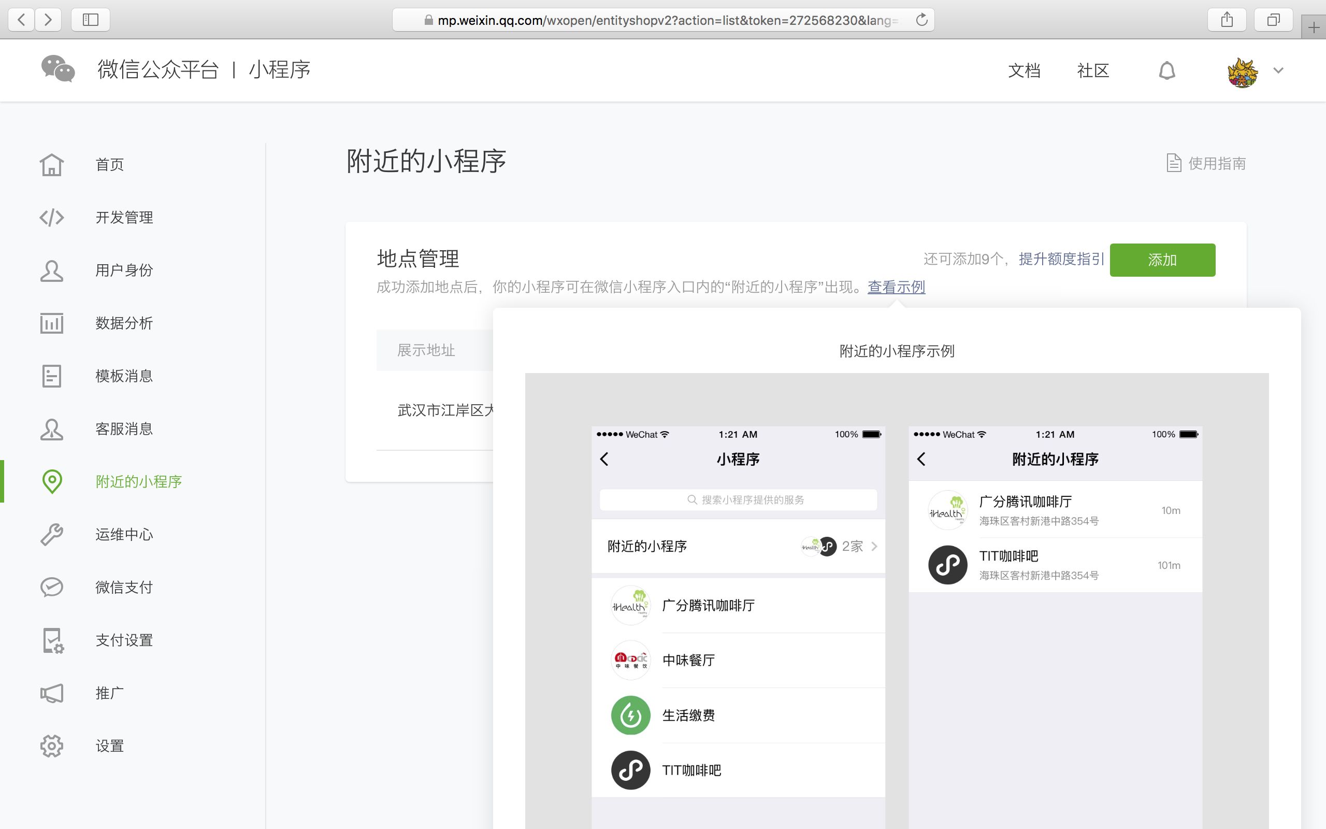Click the green 添加 button

click(1162, 260)
